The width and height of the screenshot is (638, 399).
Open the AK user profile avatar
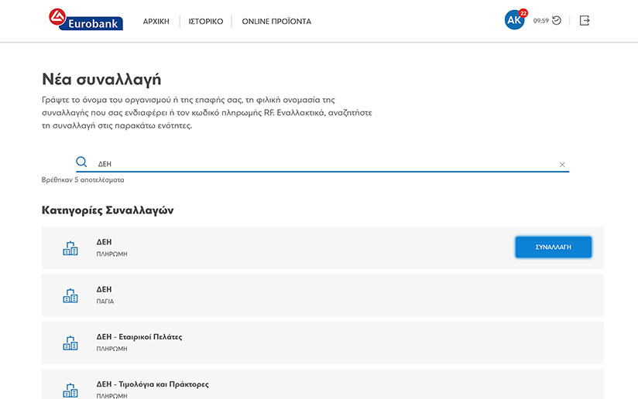514,20
